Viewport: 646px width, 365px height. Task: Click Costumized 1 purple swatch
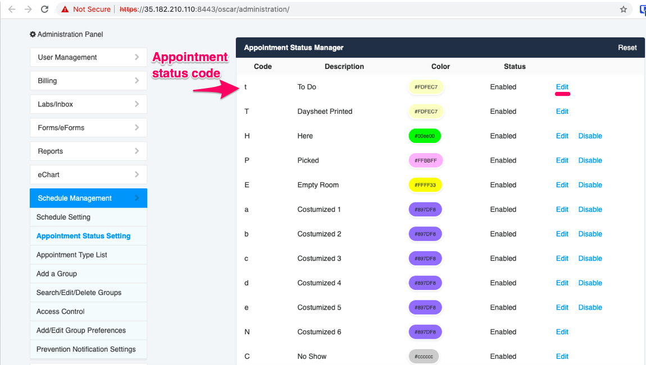[425, 209]
